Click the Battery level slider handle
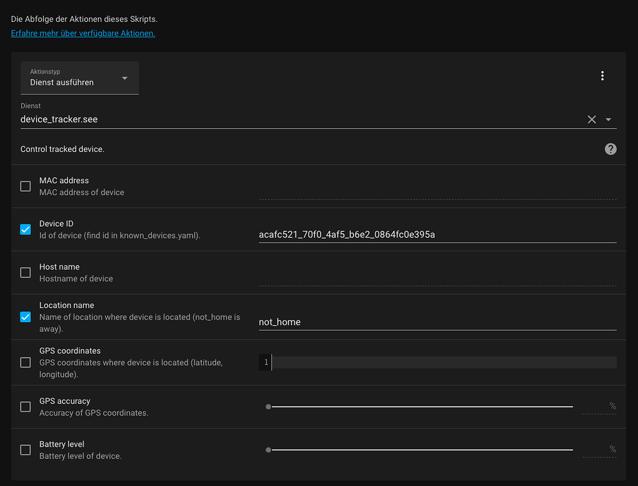Screen dimensions: 638x486 click(268, 449)
